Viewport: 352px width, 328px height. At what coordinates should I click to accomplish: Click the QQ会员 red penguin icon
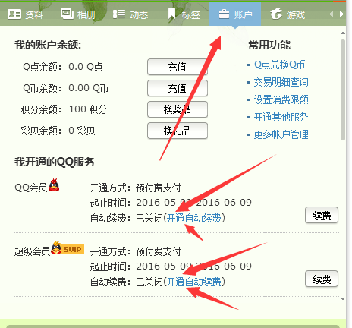click(54, 184)
